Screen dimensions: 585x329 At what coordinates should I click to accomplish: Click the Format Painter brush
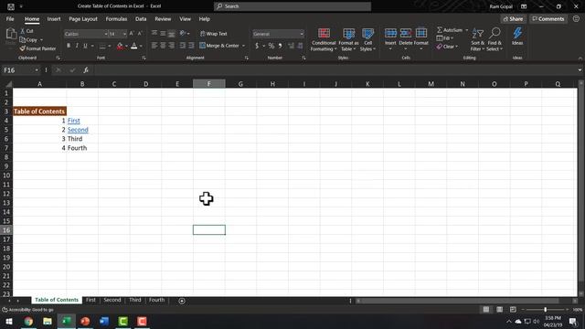pos(22,48)
